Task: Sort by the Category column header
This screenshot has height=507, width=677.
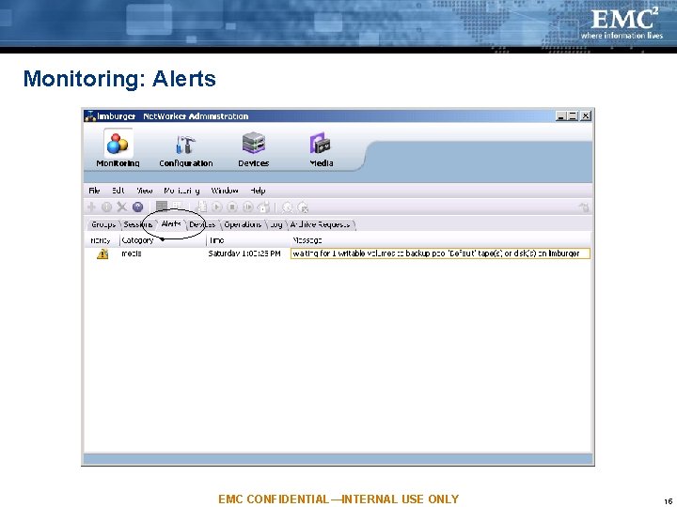Action: pyautogui.click(x=163, y=240)
